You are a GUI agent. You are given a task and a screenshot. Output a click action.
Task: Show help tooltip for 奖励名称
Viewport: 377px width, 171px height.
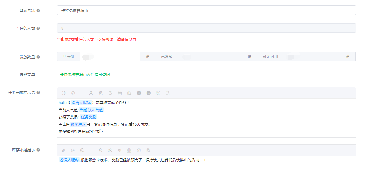38,11
